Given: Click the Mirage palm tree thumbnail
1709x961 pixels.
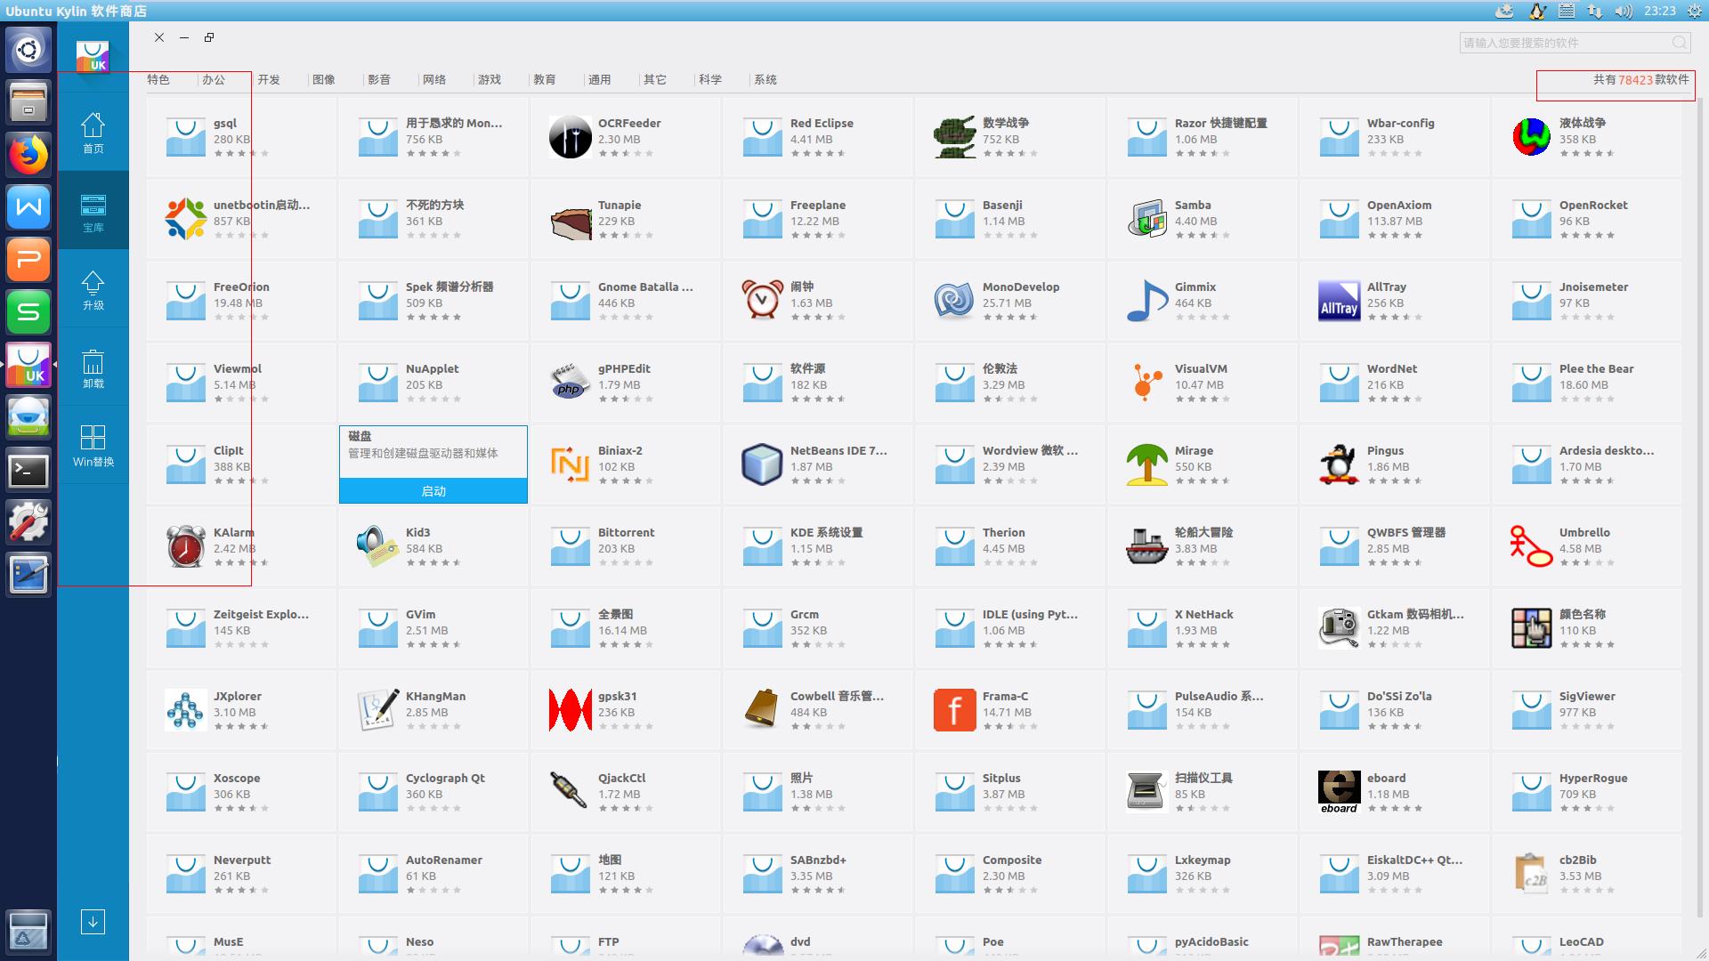Looking at the screenshot, I should pyautogui.click(x=1146, y=464).
